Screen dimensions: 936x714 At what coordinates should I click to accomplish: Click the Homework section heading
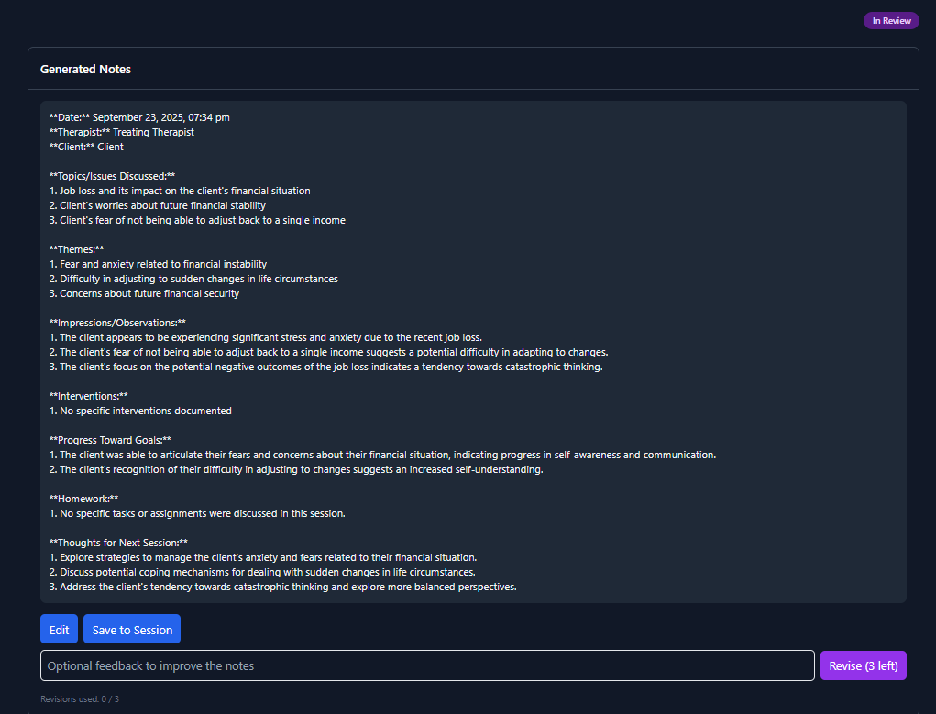click(x=83, y=499)
